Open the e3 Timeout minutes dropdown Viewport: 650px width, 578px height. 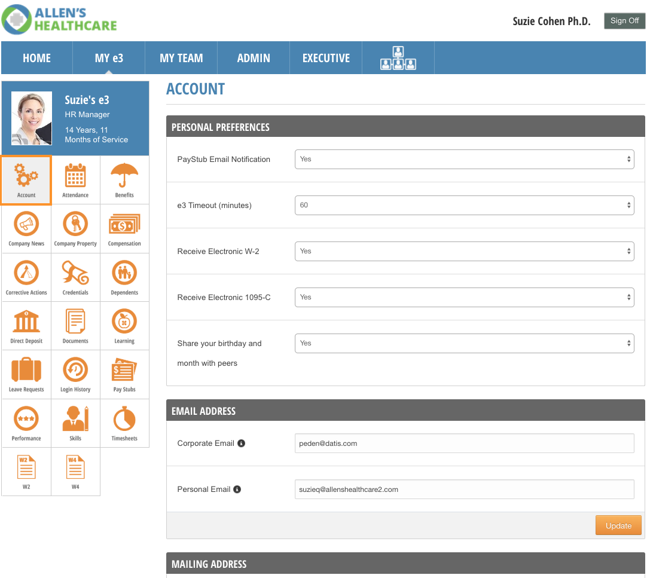tap(464, 205)
